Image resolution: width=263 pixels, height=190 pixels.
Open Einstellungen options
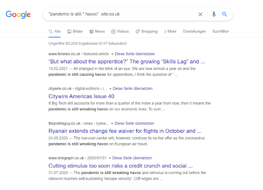click(195, 31)
